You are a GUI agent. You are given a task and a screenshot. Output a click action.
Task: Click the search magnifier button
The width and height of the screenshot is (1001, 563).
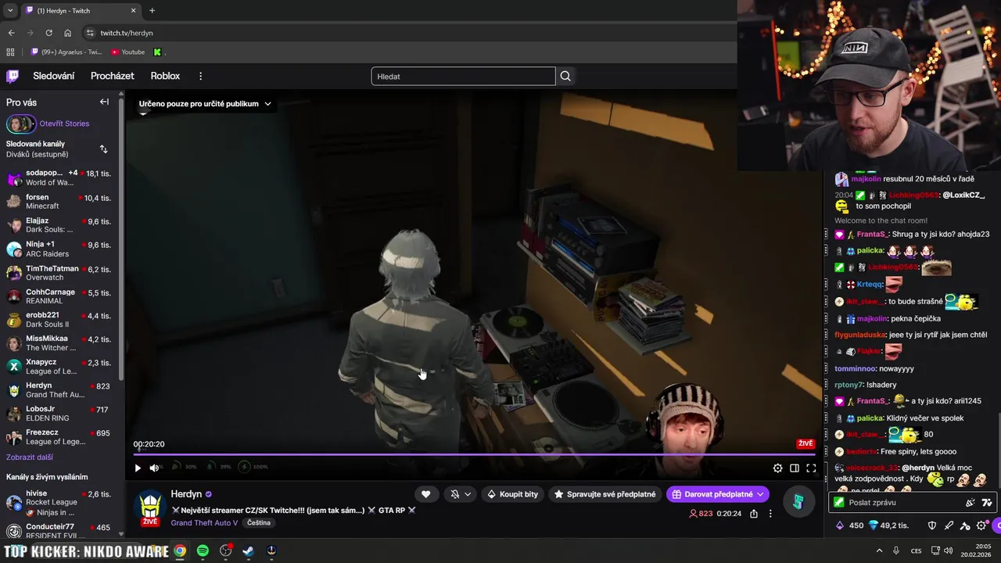tap(565, 76)
